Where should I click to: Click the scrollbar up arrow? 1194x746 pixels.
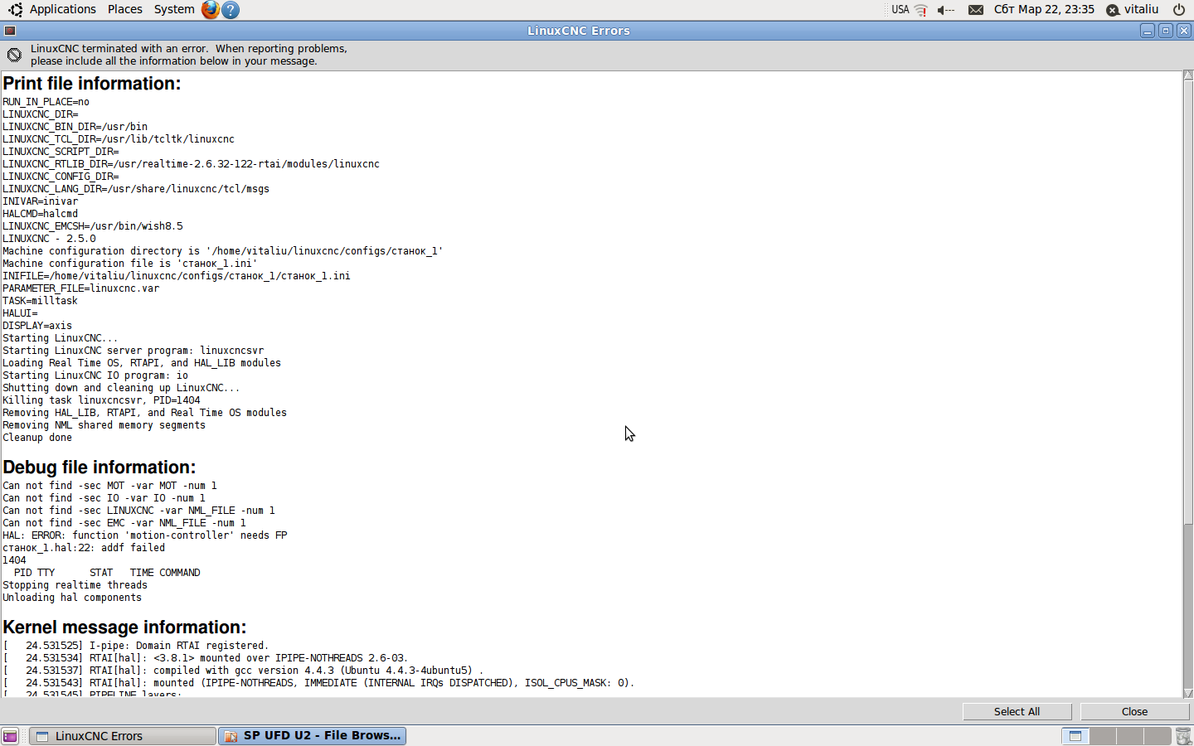pyautogui.click(x=1188, y=75)
